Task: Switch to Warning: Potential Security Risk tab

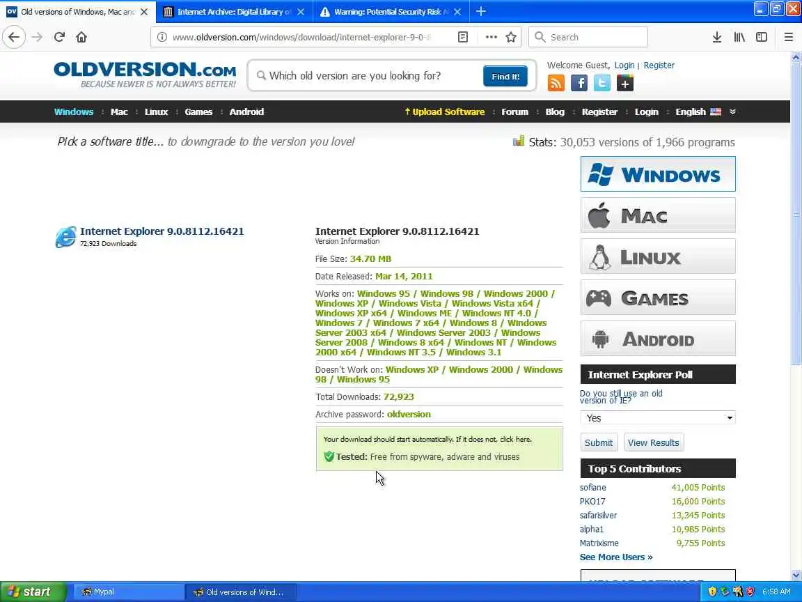Action: [x=391, y=11]
